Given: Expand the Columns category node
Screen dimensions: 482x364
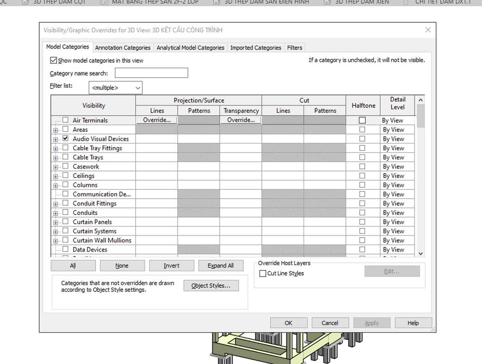Looking at the screenshot, I should pyautogui.click(x=55, y=185).
